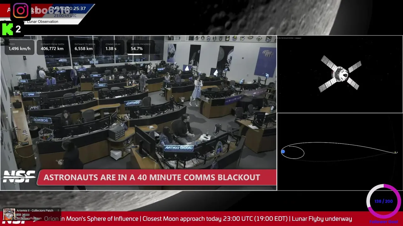Click the Lunar Observation phase label

point(43,22)
